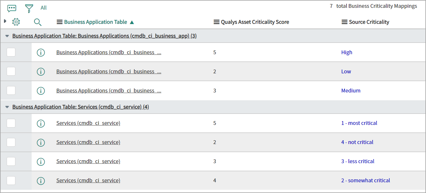The width and height of the screenshot is (426, 193).
Task: Open the Source Criticality column menu
Action: point(344,22)
